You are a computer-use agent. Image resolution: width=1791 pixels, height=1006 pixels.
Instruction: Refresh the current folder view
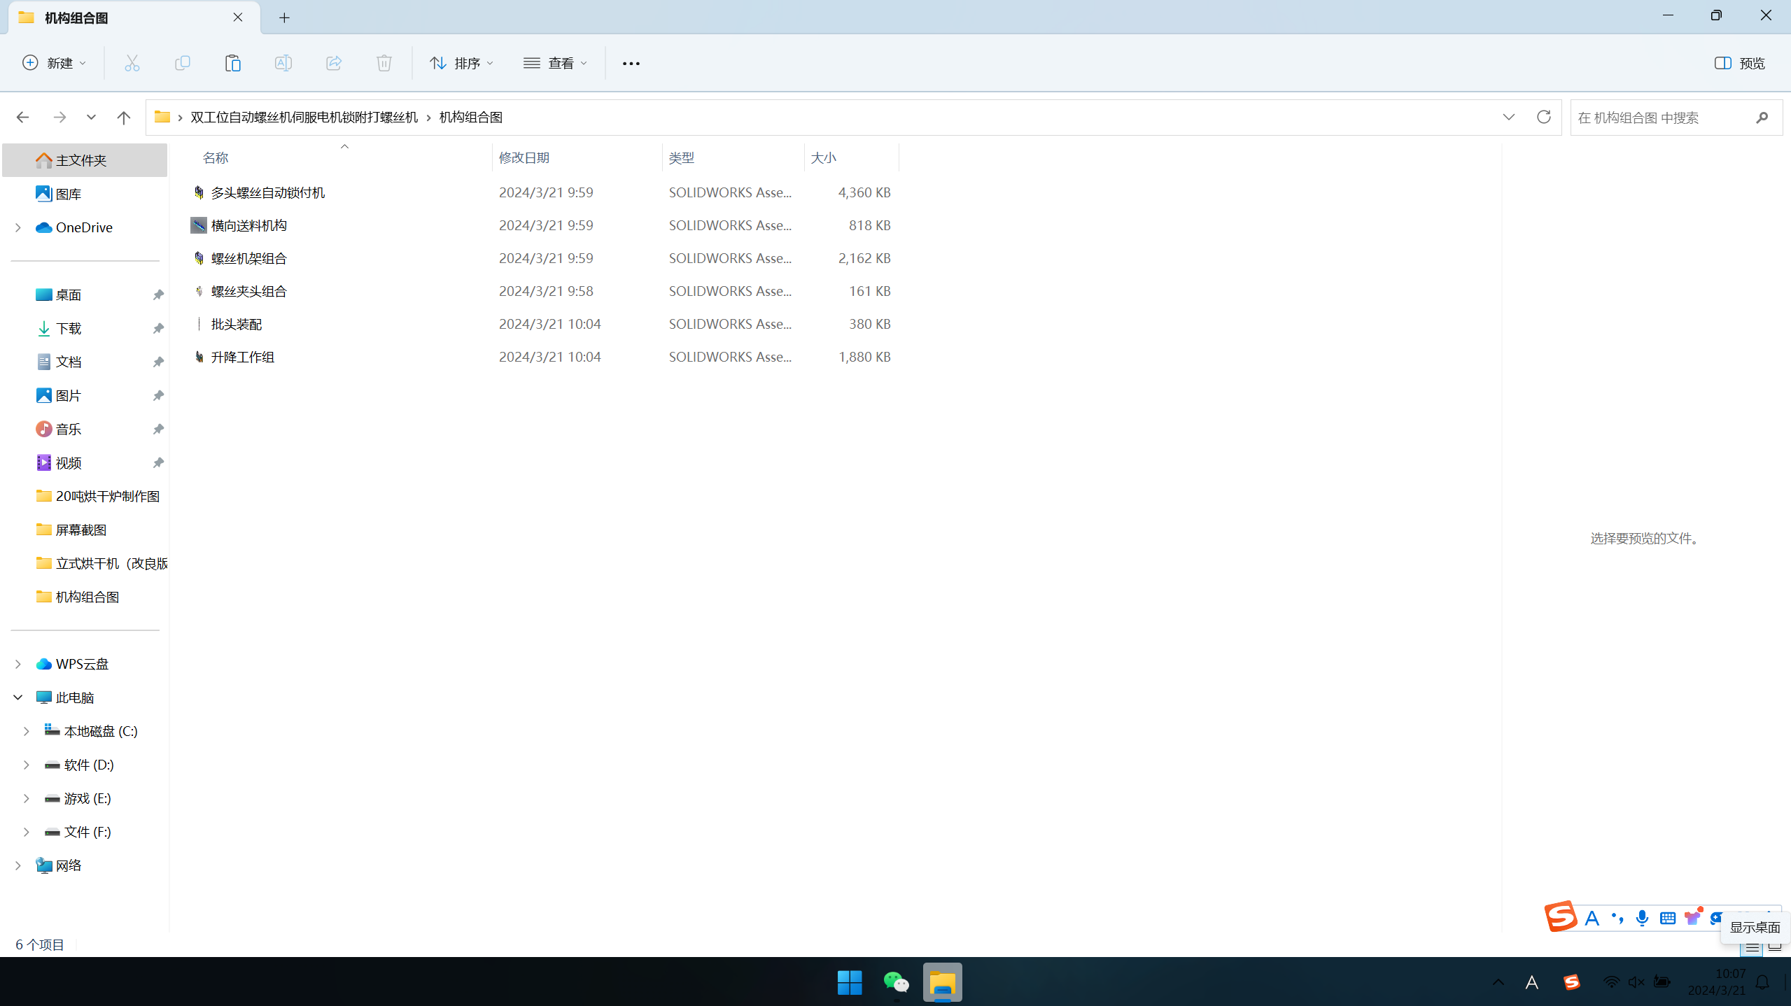1543,117
